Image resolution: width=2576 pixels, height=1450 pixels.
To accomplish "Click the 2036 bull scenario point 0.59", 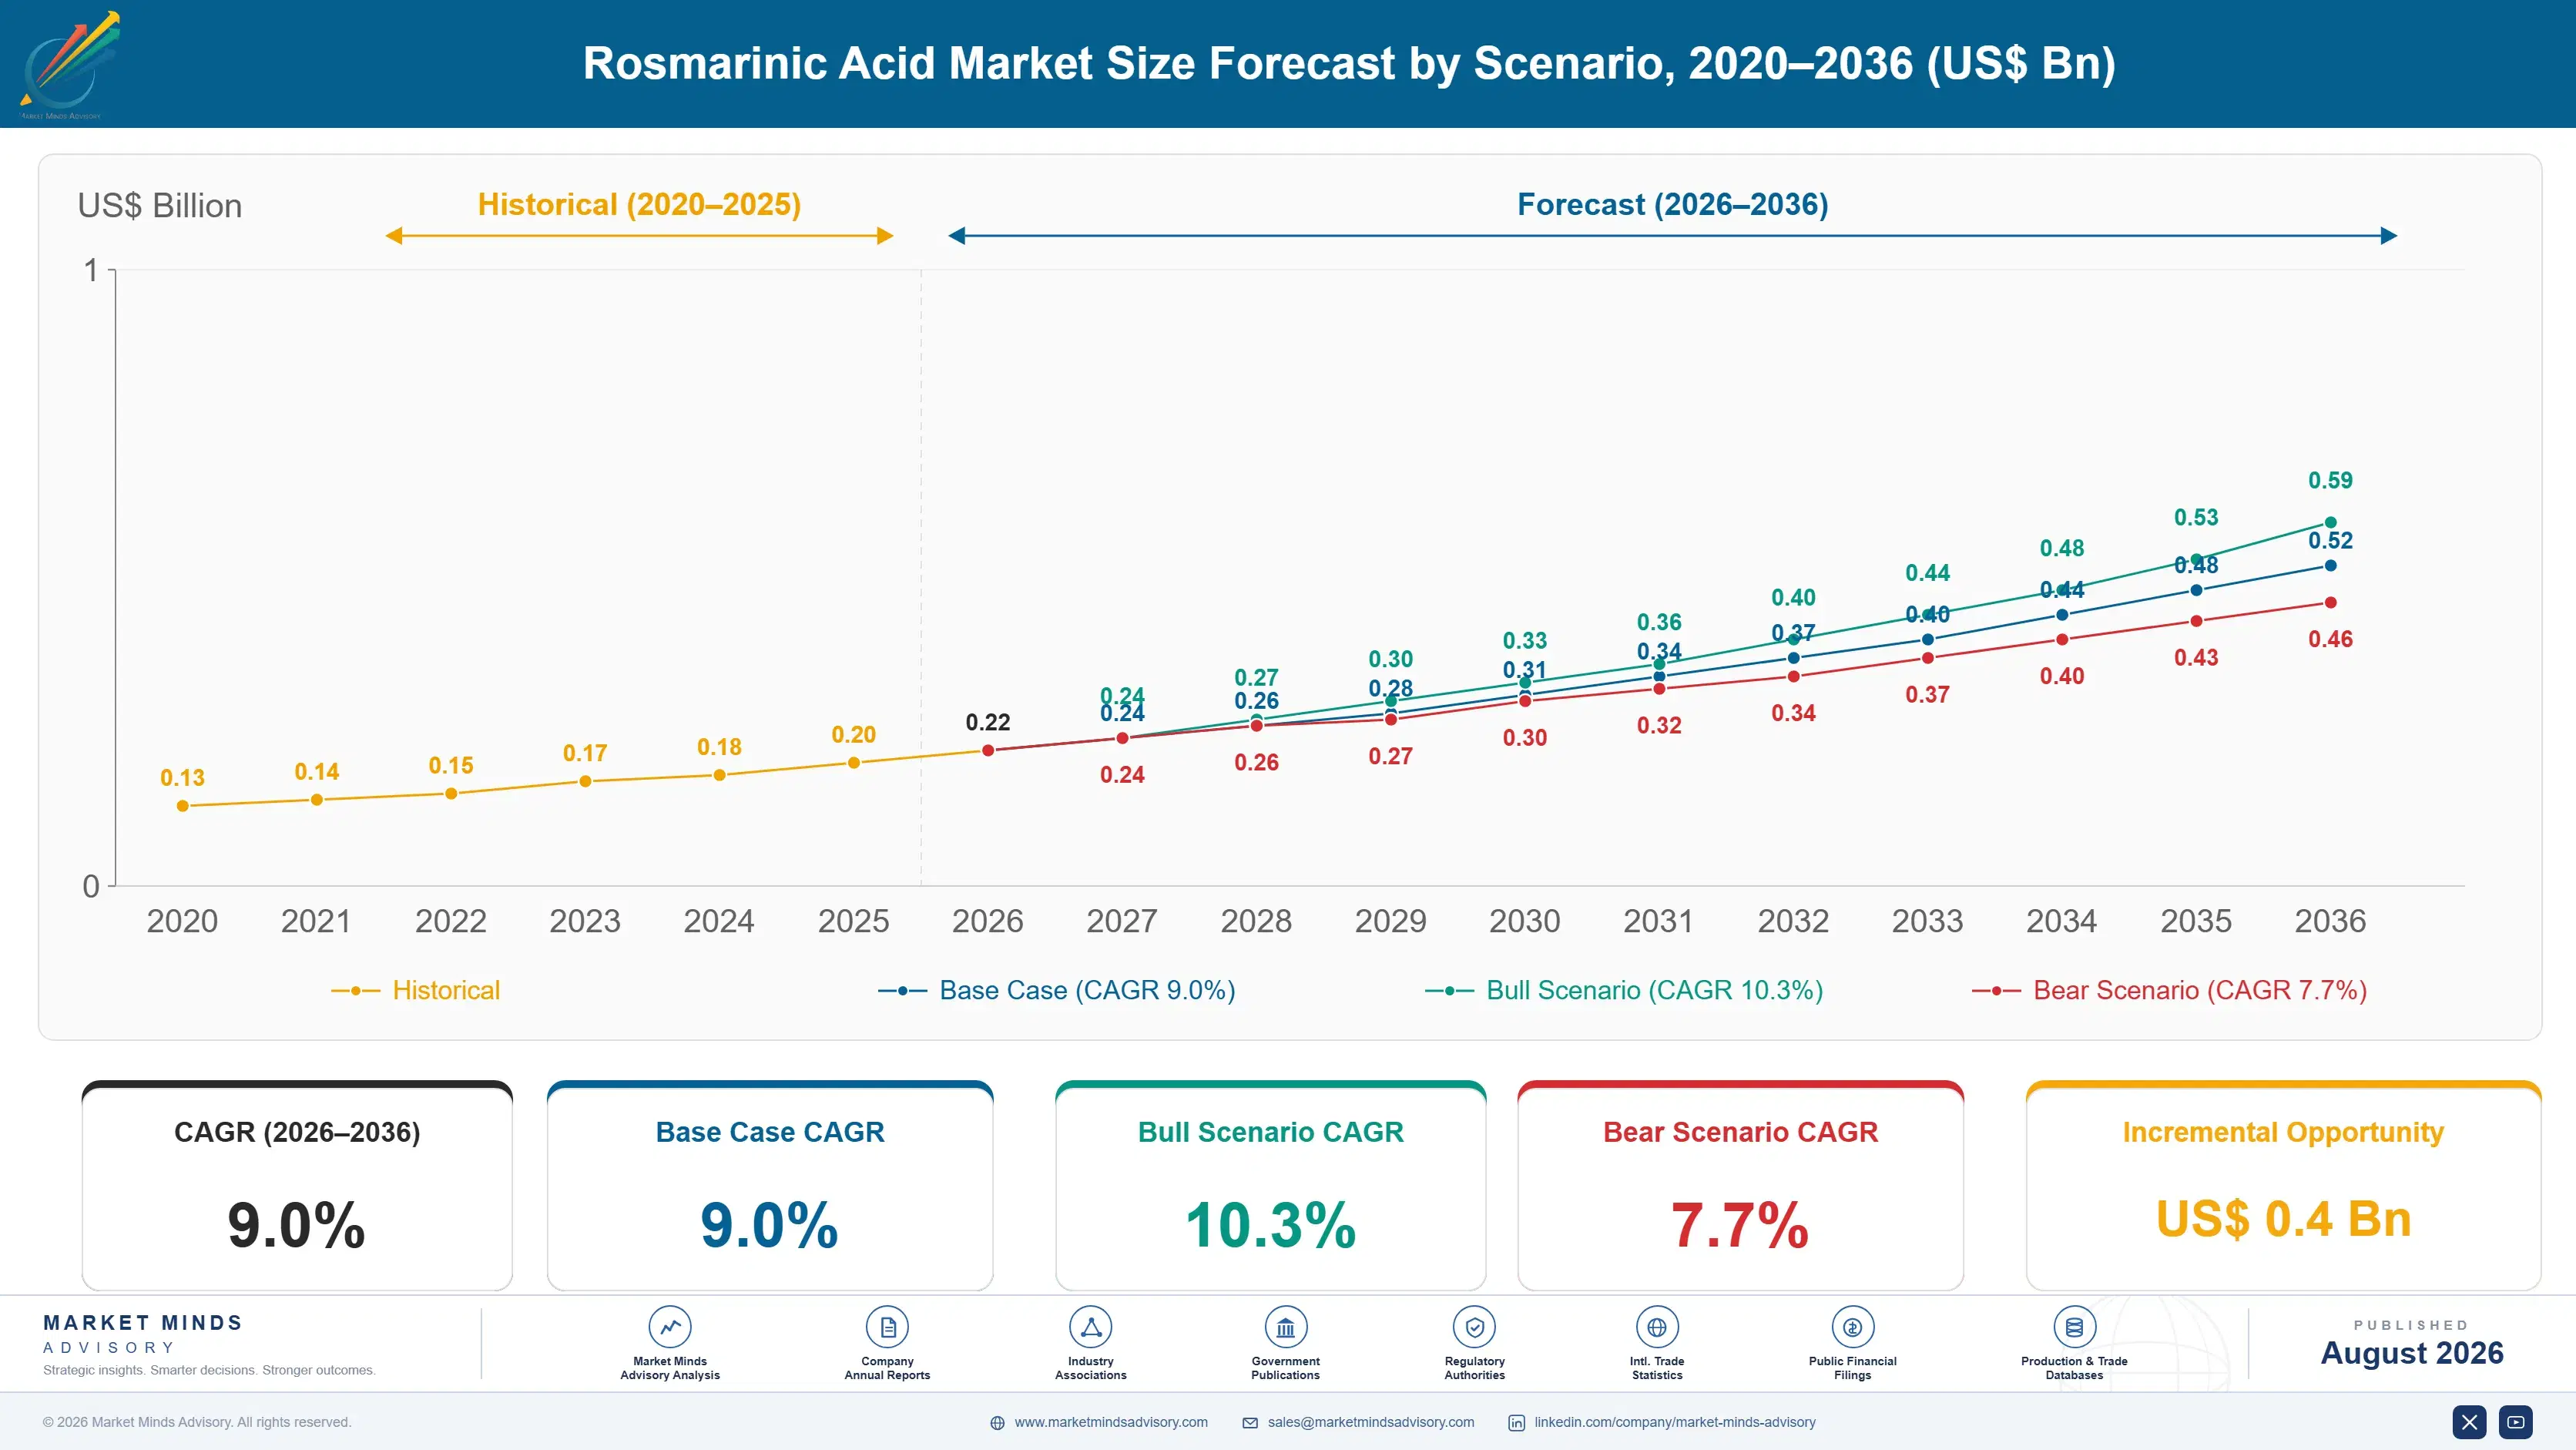I will pos(2330,522).
